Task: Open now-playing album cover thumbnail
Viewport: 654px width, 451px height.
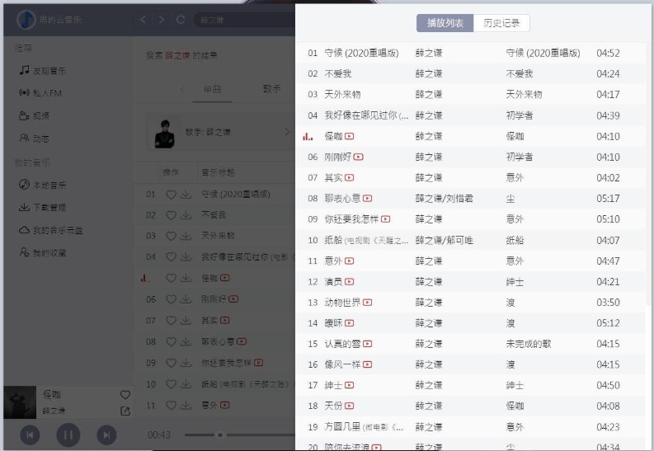Action: (20, 402)
